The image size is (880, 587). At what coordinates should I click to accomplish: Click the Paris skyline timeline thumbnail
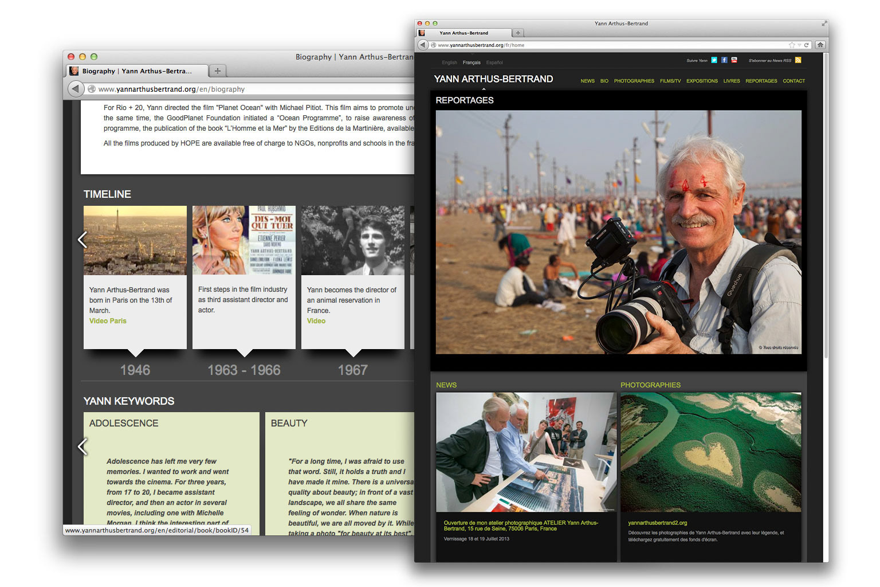point(135,241)
